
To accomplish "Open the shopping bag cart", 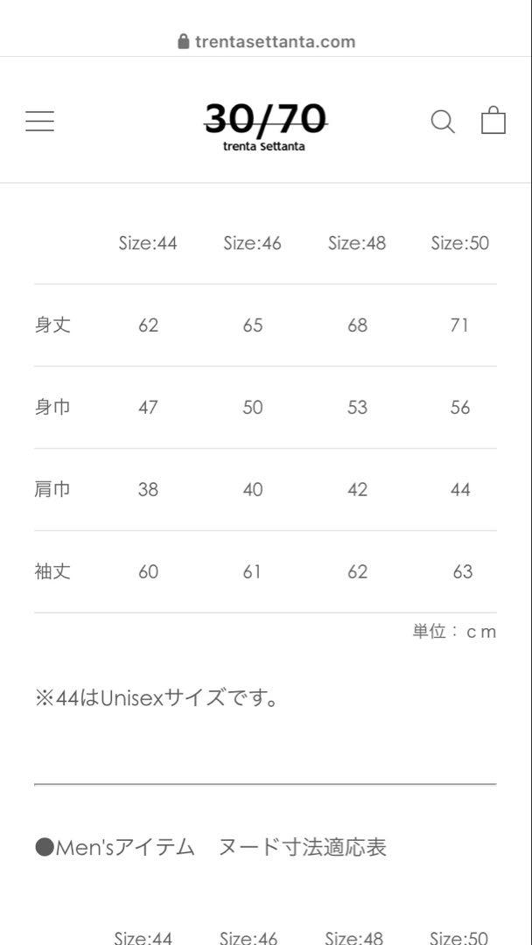I will (493, 120).
